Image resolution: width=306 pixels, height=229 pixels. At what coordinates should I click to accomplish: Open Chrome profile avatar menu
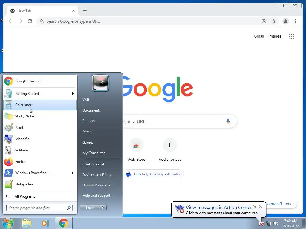point(286,21)
